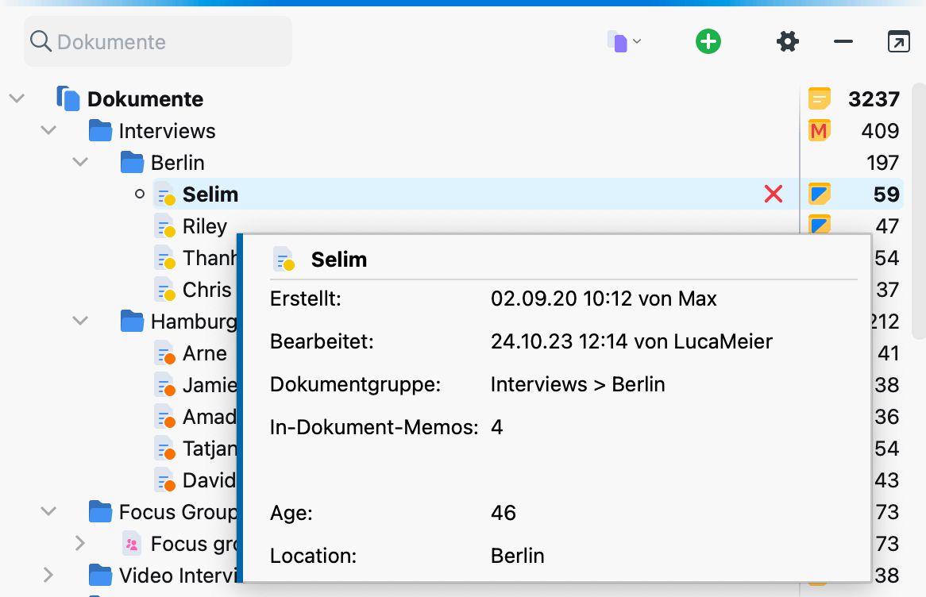The width and height of the screenshot is (926, 597).
Task: Select the Berlin folder label
Action: (x=177, y=163)
